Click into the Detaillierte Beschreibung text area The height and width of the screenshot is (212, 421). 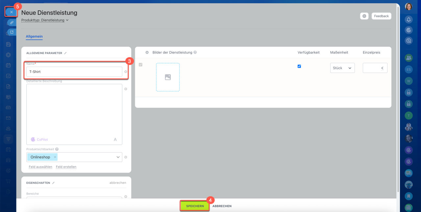[x=74, y=114]
